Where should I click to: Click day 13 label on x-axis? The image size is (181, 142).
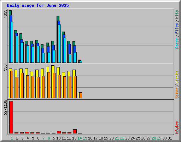pyautogui.click(x=74, y=138)
